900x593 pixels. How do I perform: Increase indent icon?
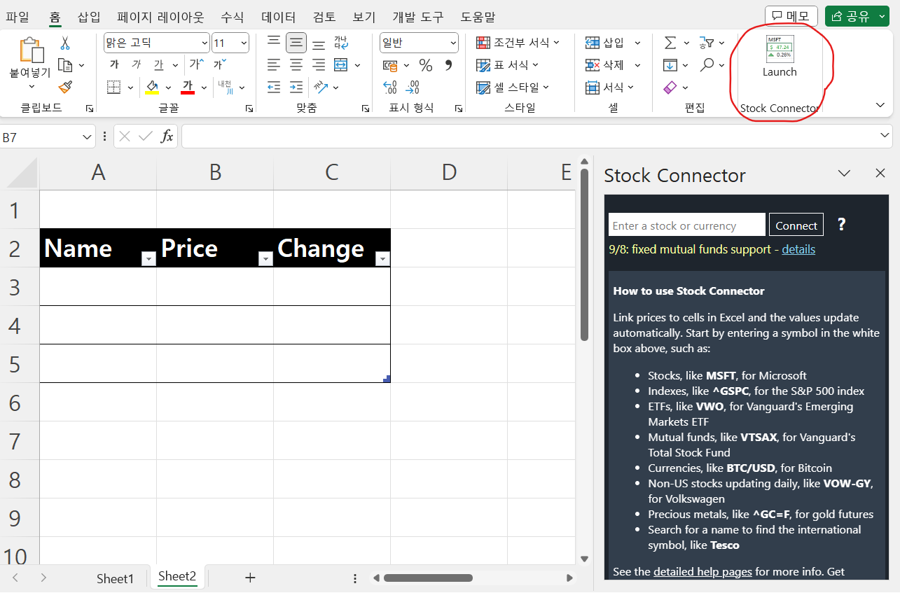(x=296, y=88)
